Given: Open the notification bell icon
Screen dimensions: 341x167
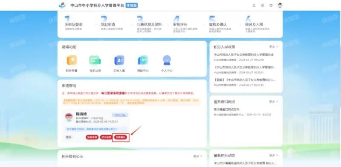Looking at the screenshot, I should 254,6.
